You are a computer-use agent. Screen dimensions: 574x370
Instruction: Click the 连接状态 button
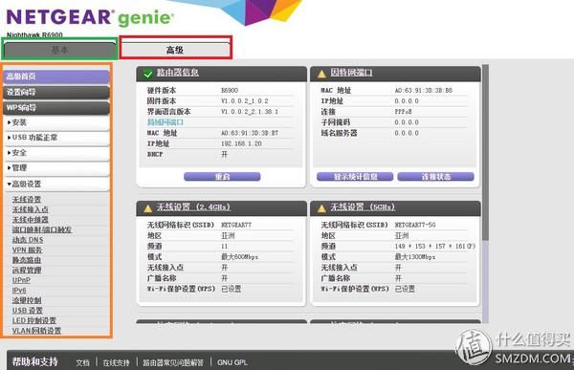coord(435,177)
